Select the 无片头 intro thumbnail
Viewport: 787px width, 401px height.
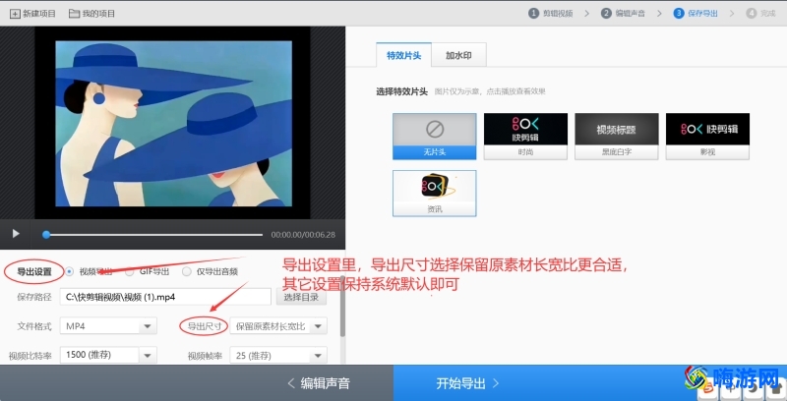pyautogui.click(x=435, y=137)
